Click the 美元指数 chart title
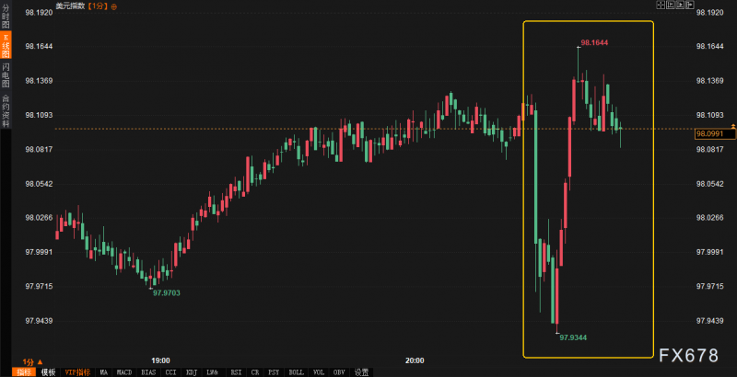737x377 pixels. (70, 6)
